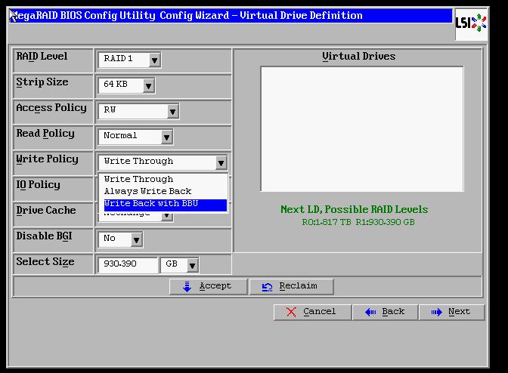Screen dimensions: 508x373
Task: Click the Virtual Drives heading
Action: pyautogui.click(x=358, y=57)
